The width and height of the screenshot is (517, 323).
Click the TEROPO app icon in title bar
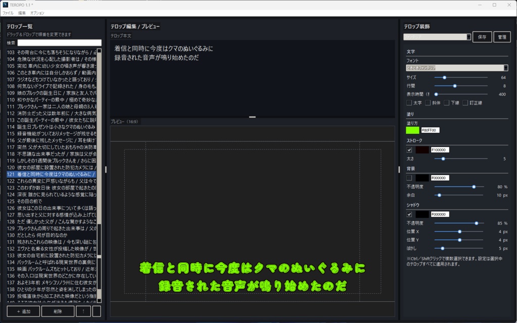[5, 5]
